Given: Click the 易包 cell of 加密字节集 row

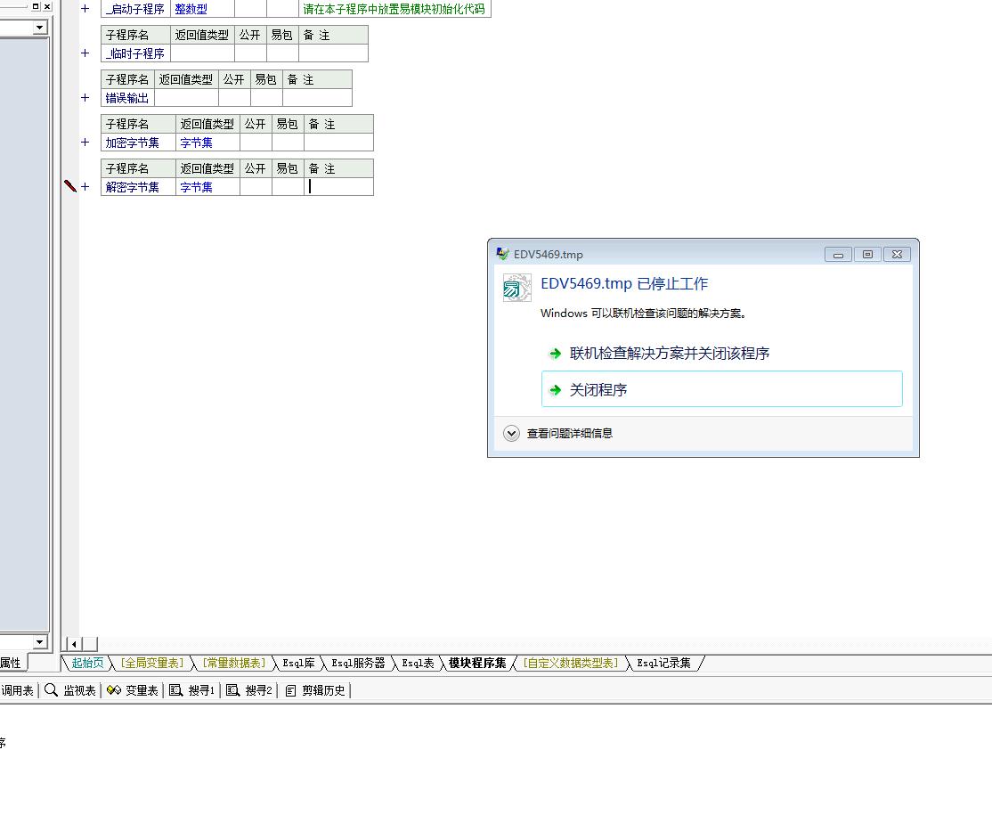Looking at the screenshot, I should coord(288,143).
